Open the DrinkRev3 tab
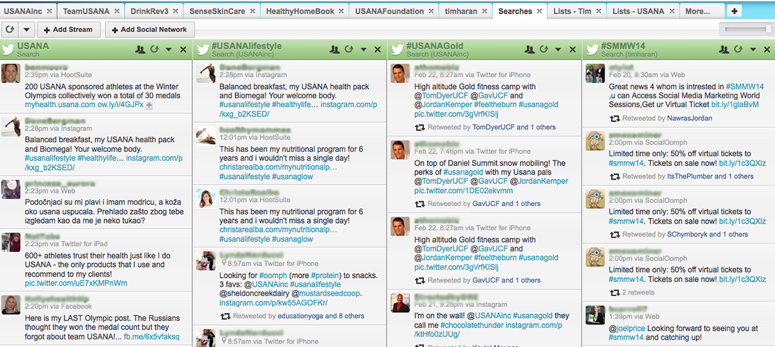775x347 pixels. [154, 11]
